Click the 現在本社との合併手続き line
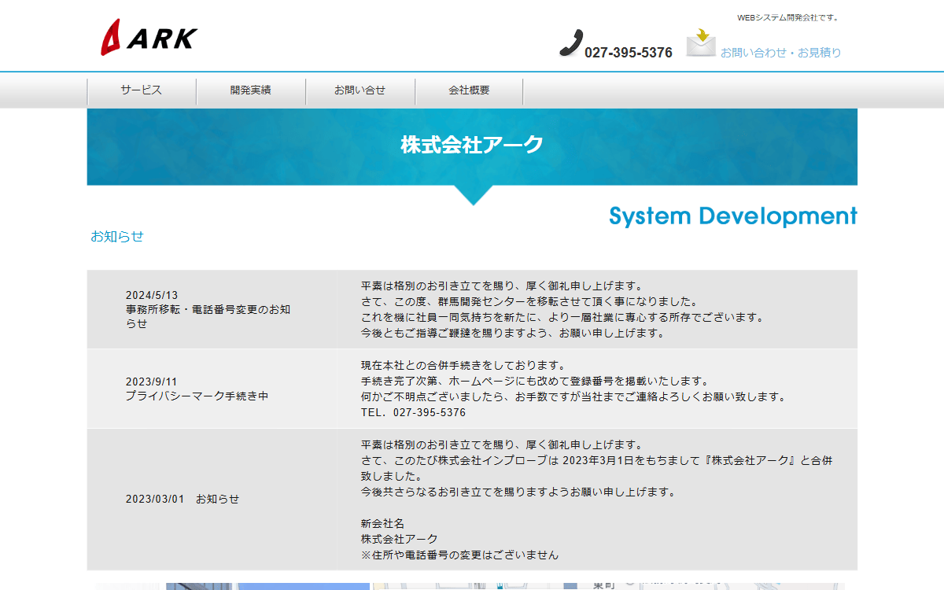Screen dimensions: 944x590 464,365
